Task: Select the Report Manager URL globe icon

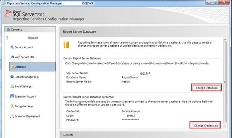Action: pos(12,77)
